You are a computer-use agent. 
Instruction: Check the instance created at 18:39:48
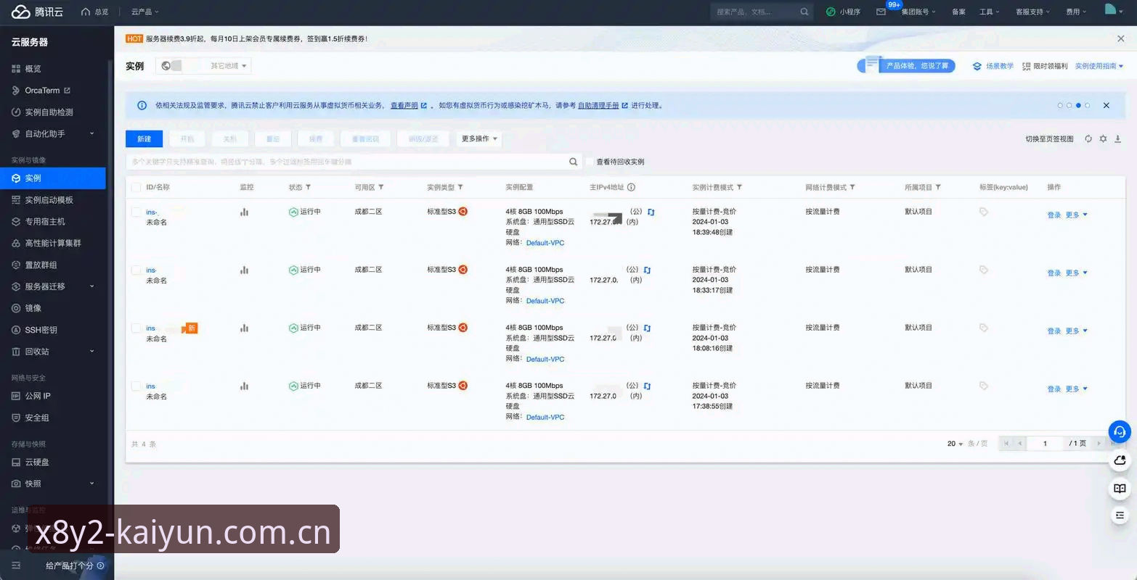point(136,212)
